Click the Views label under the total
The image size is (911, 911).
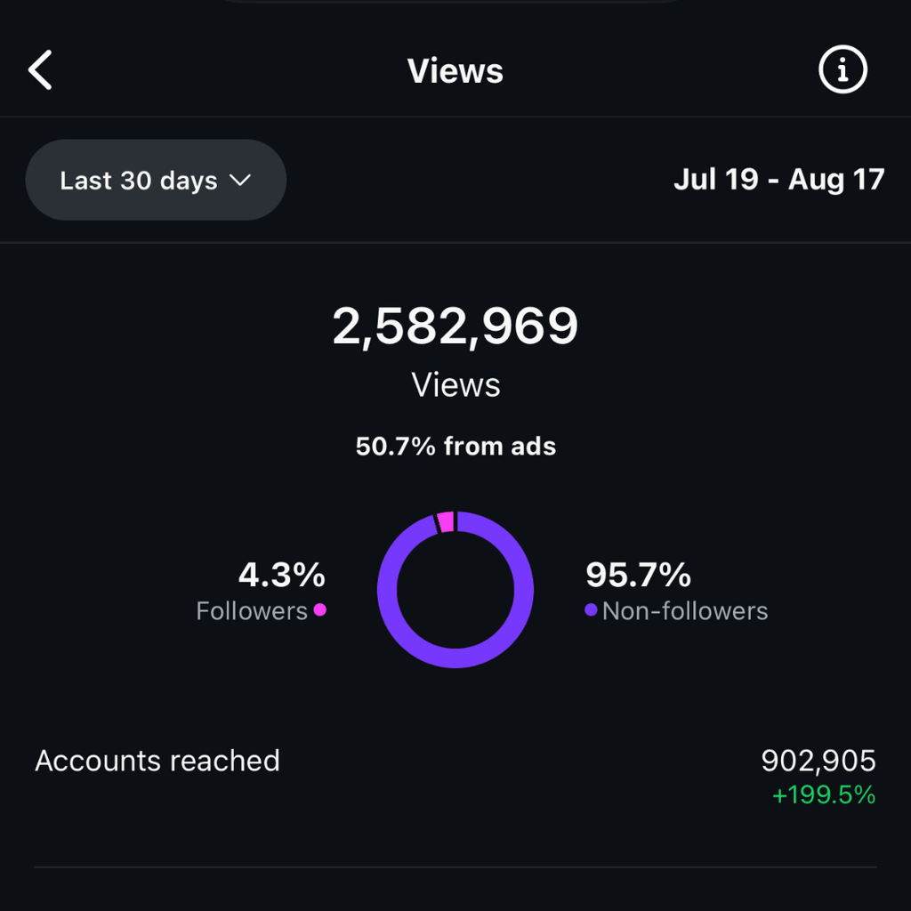tap(455, 385)
